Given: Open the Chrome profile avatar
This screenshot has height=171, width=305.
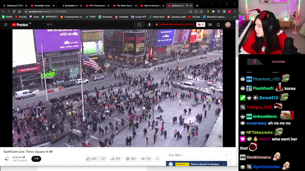Looking at the screenshot, I should click(230, 11).
